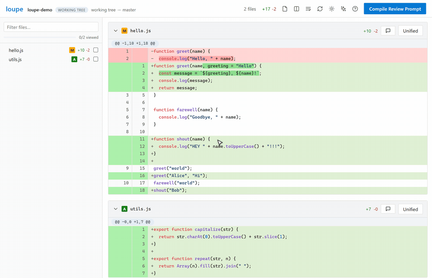Click 'export function repeat(str, n)' line

(268, 259)
